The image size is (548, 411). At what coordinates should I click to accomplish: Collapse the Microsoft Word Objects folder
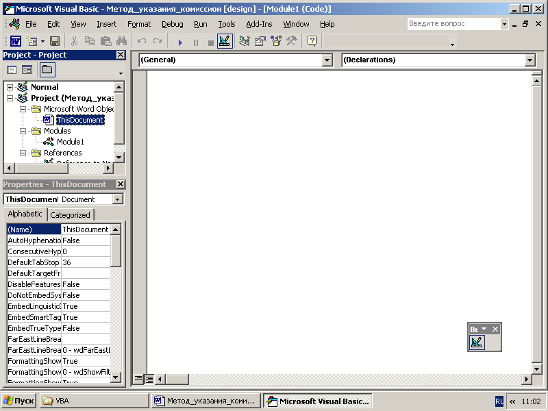pos(23,109)
